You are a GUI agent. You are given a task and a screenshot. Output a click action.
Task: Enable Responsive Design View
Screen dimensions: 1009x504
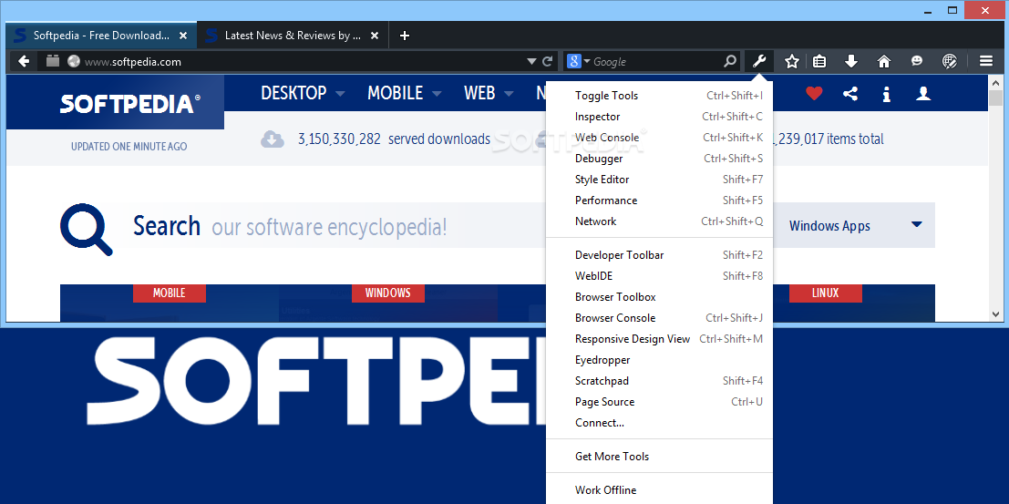[659, 338]
